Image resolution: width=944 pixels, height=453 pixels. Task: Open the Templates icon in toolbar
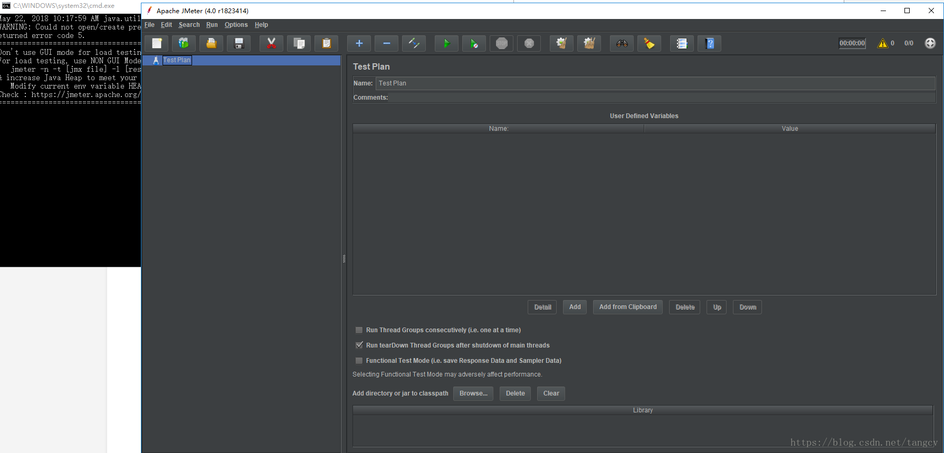pos(184,43)
